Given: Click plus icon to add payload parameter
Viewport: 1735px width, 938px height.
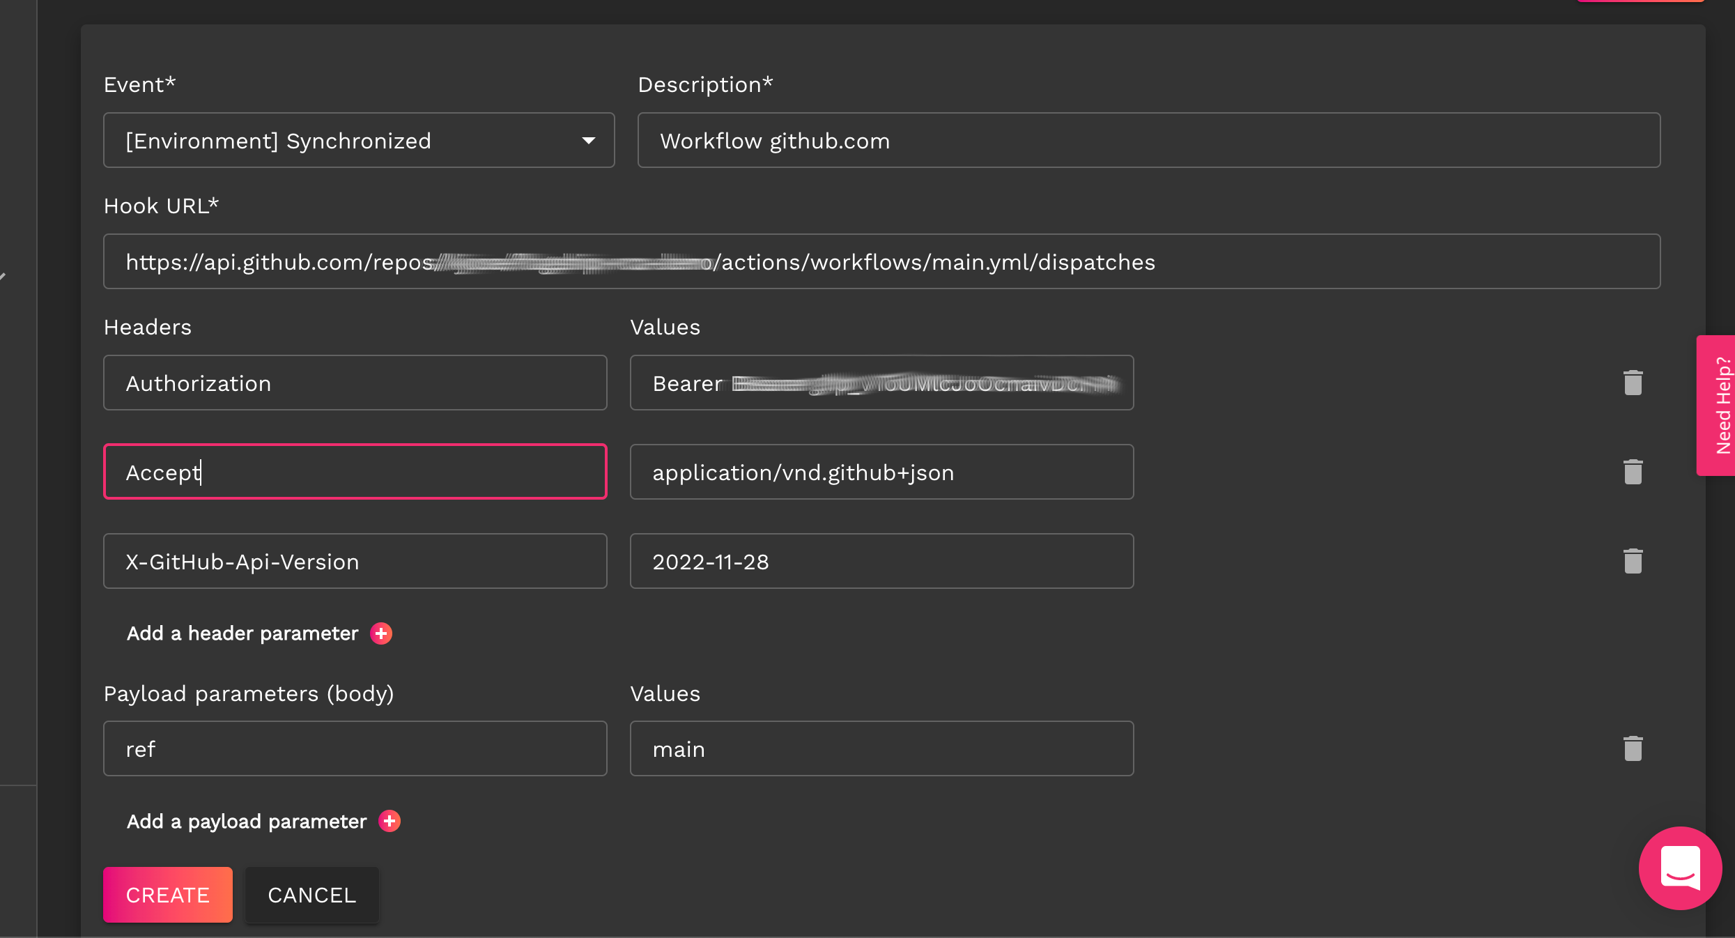Looking at the screenshot, I should point(390,821).
